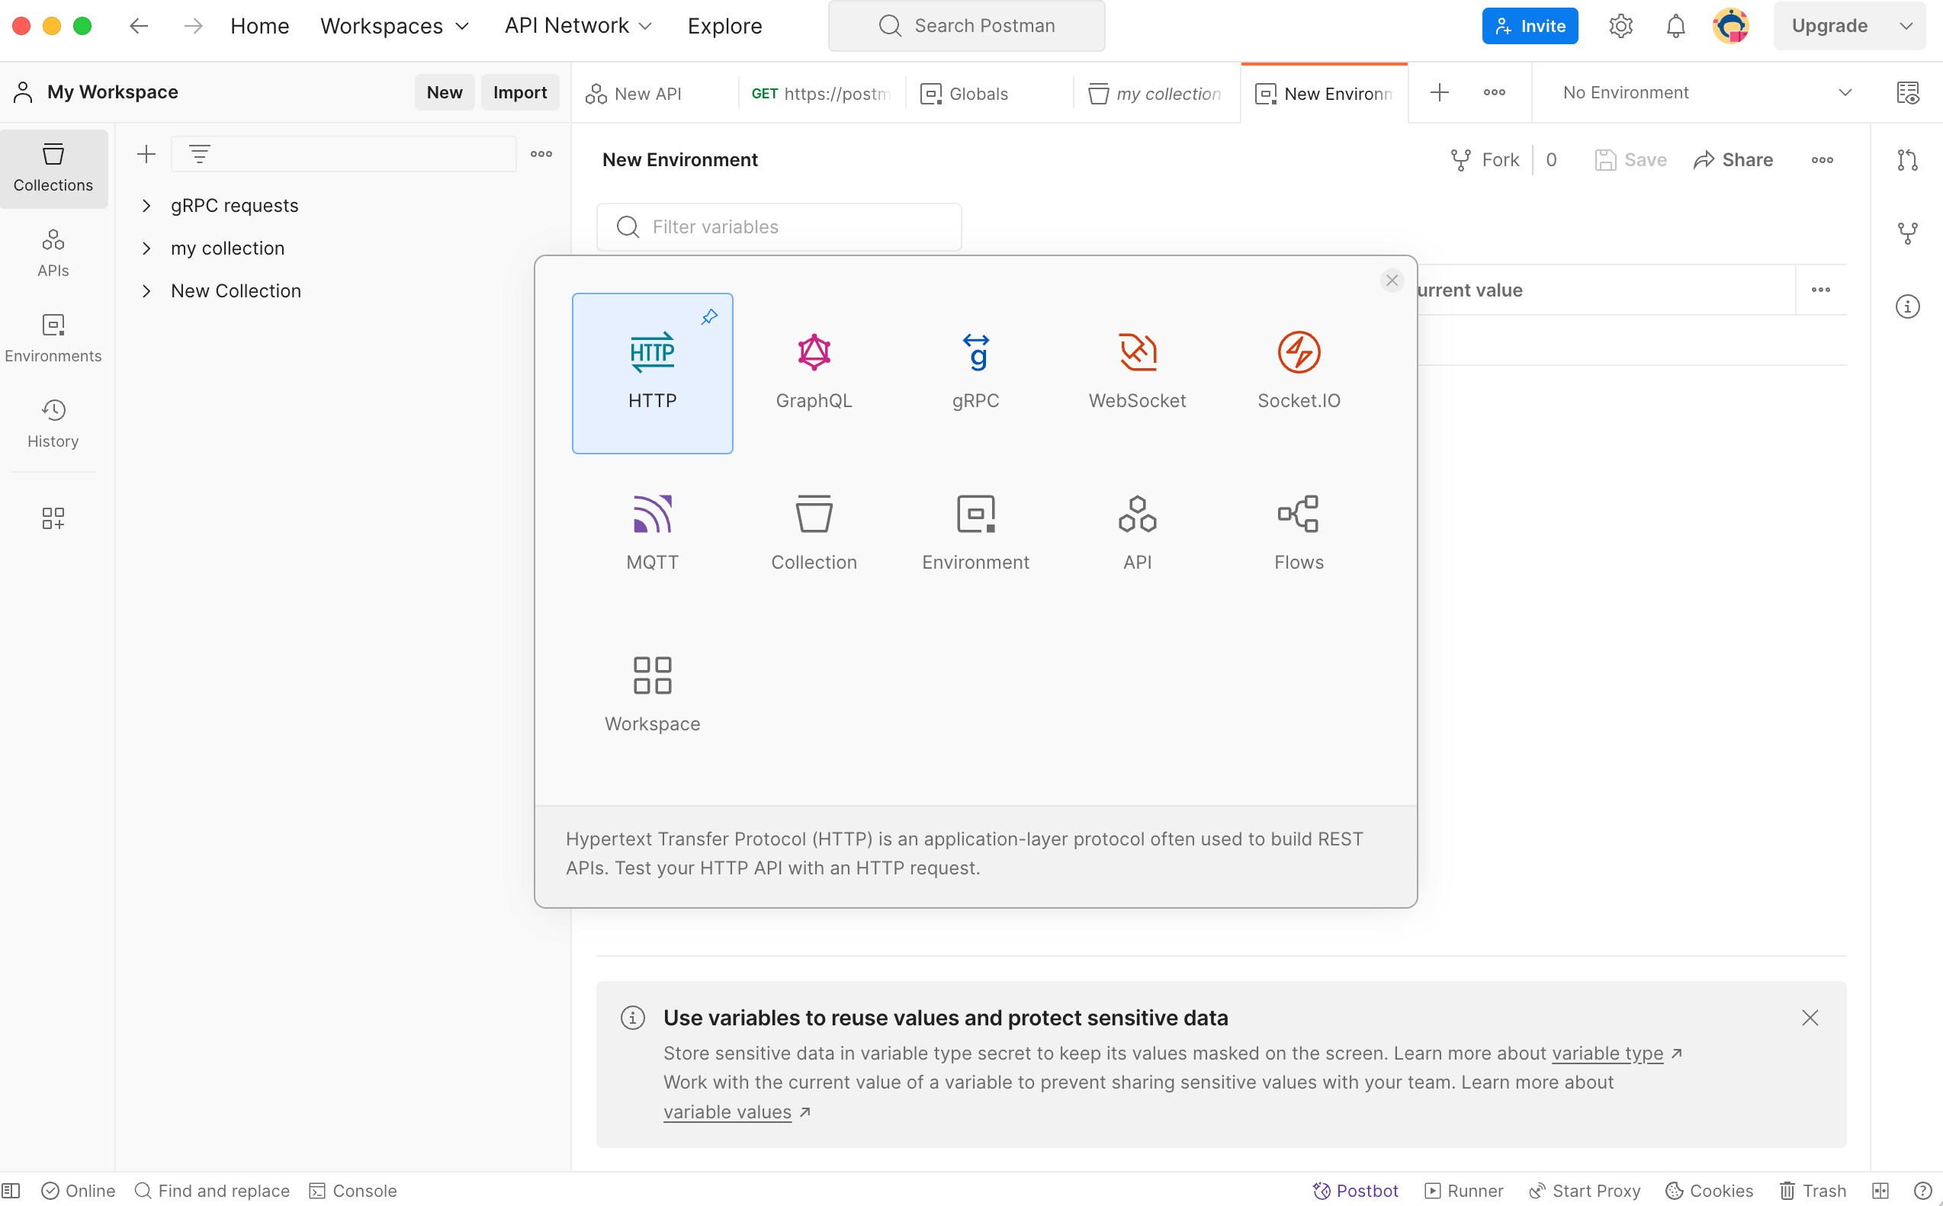Click the pin icon on HTTP tile
Screen dimensions: 1943x1206
709,317
